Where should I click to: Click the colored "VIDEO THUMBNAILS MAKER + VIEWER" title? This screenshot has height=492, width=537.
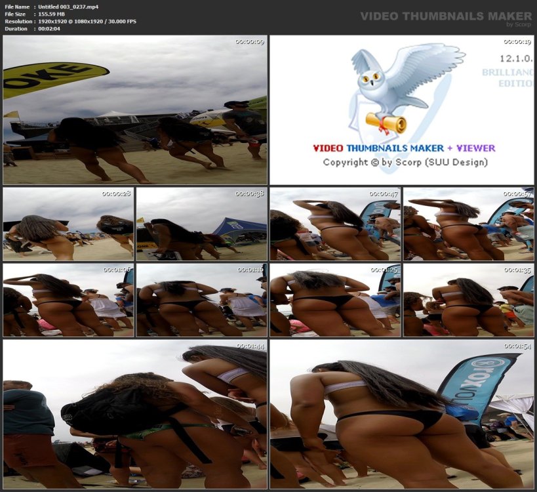pos(404,148)
